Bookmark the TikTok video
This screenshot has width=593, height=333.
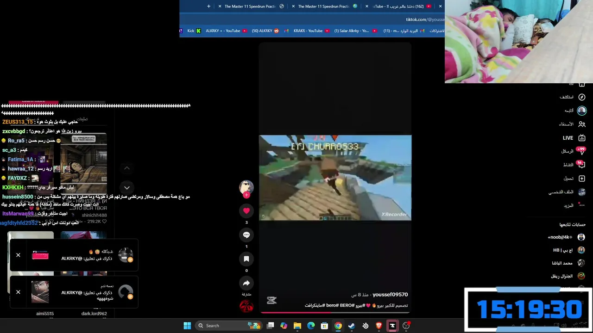point(246,259)
